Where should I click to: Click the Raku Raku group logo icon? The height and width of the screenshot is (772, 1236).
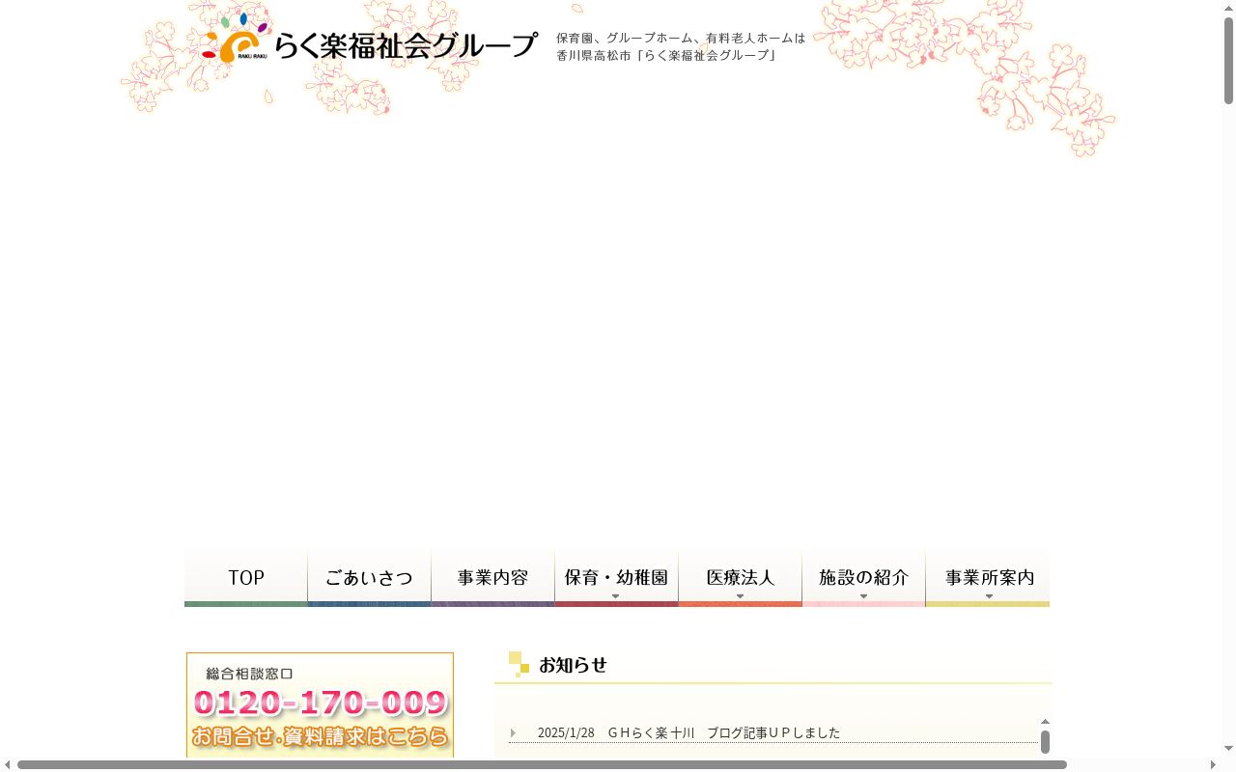click(x=235, y=39)
